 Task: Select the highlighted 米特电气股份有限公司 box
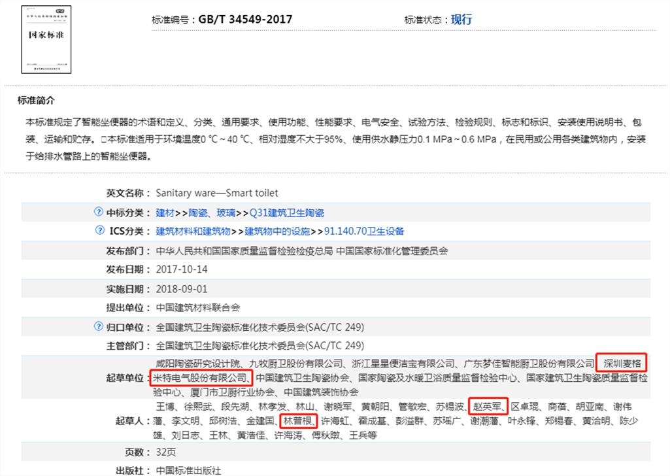tap(201, 378)
